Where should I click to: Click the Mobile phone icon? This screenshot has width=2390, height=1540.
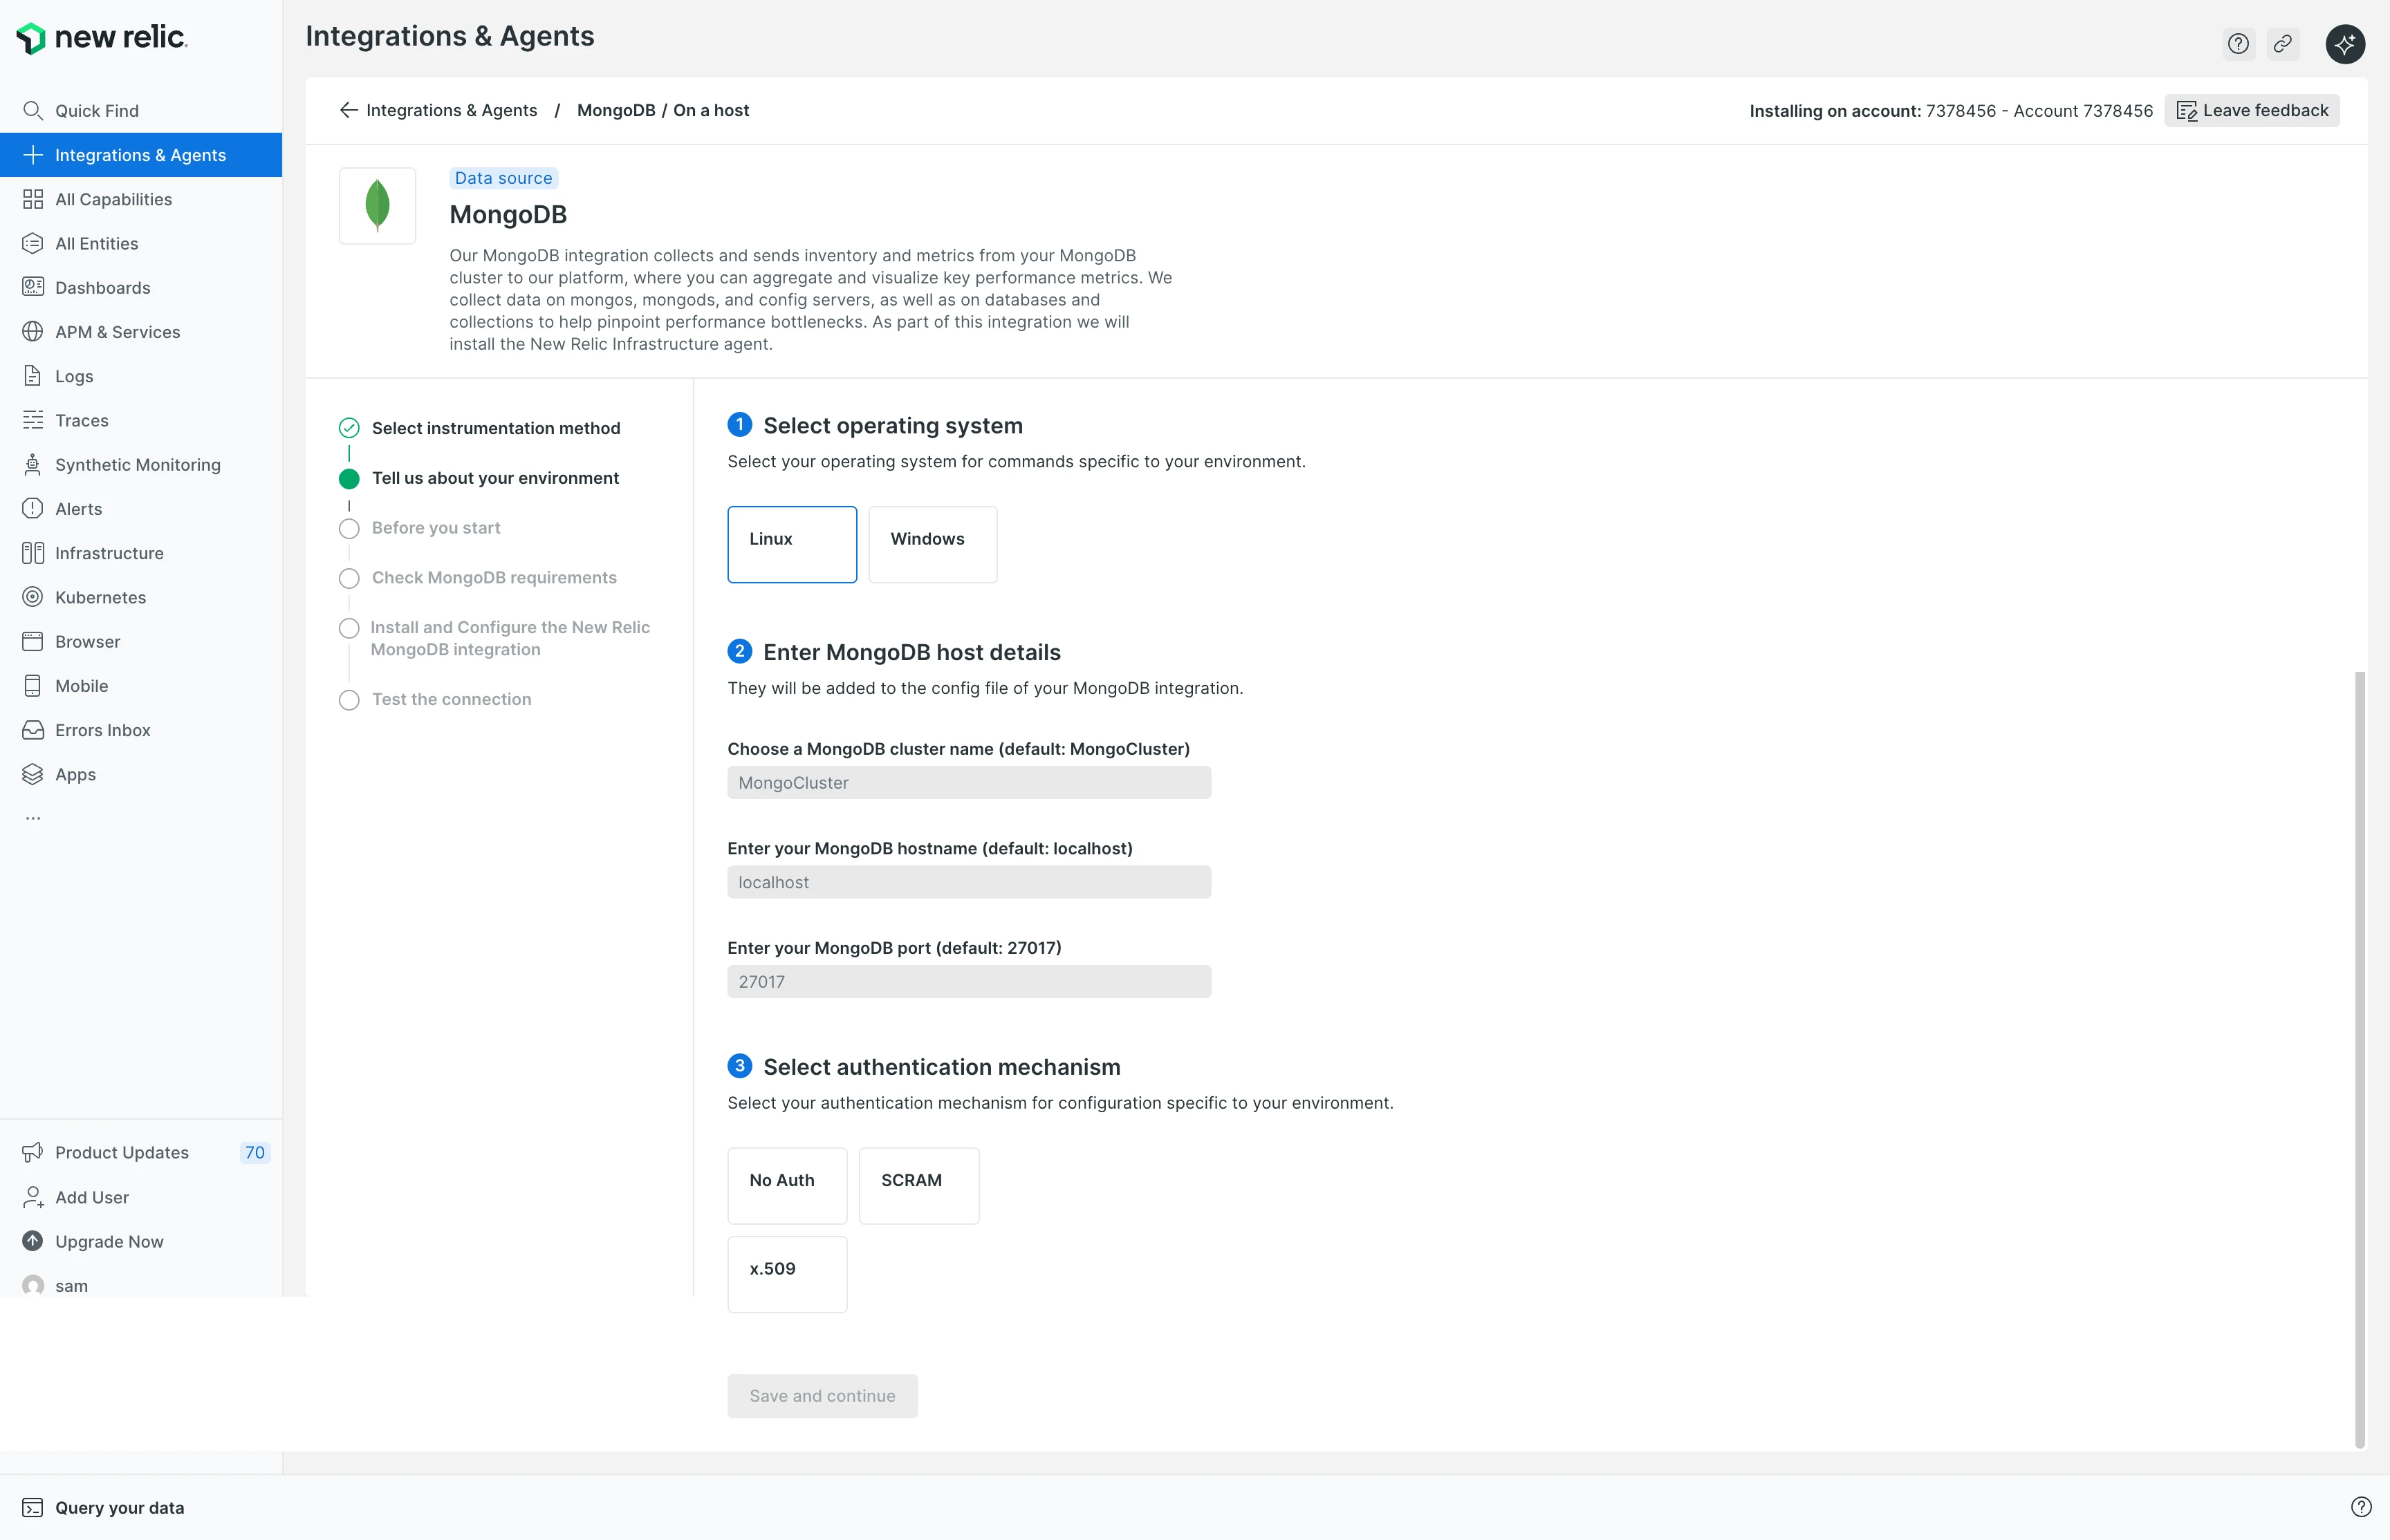(33, 686)
